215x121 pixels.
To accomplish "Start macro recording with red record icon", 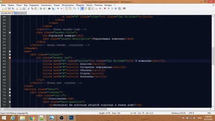I will (x=105, y=8).
